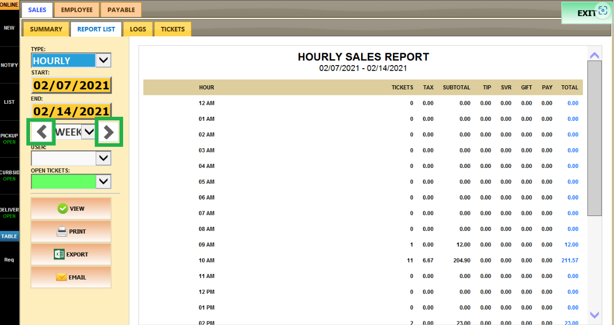Click the SVR column header
Image resolution: width=614 pixels, height=325 pixels.
point(506,88)
